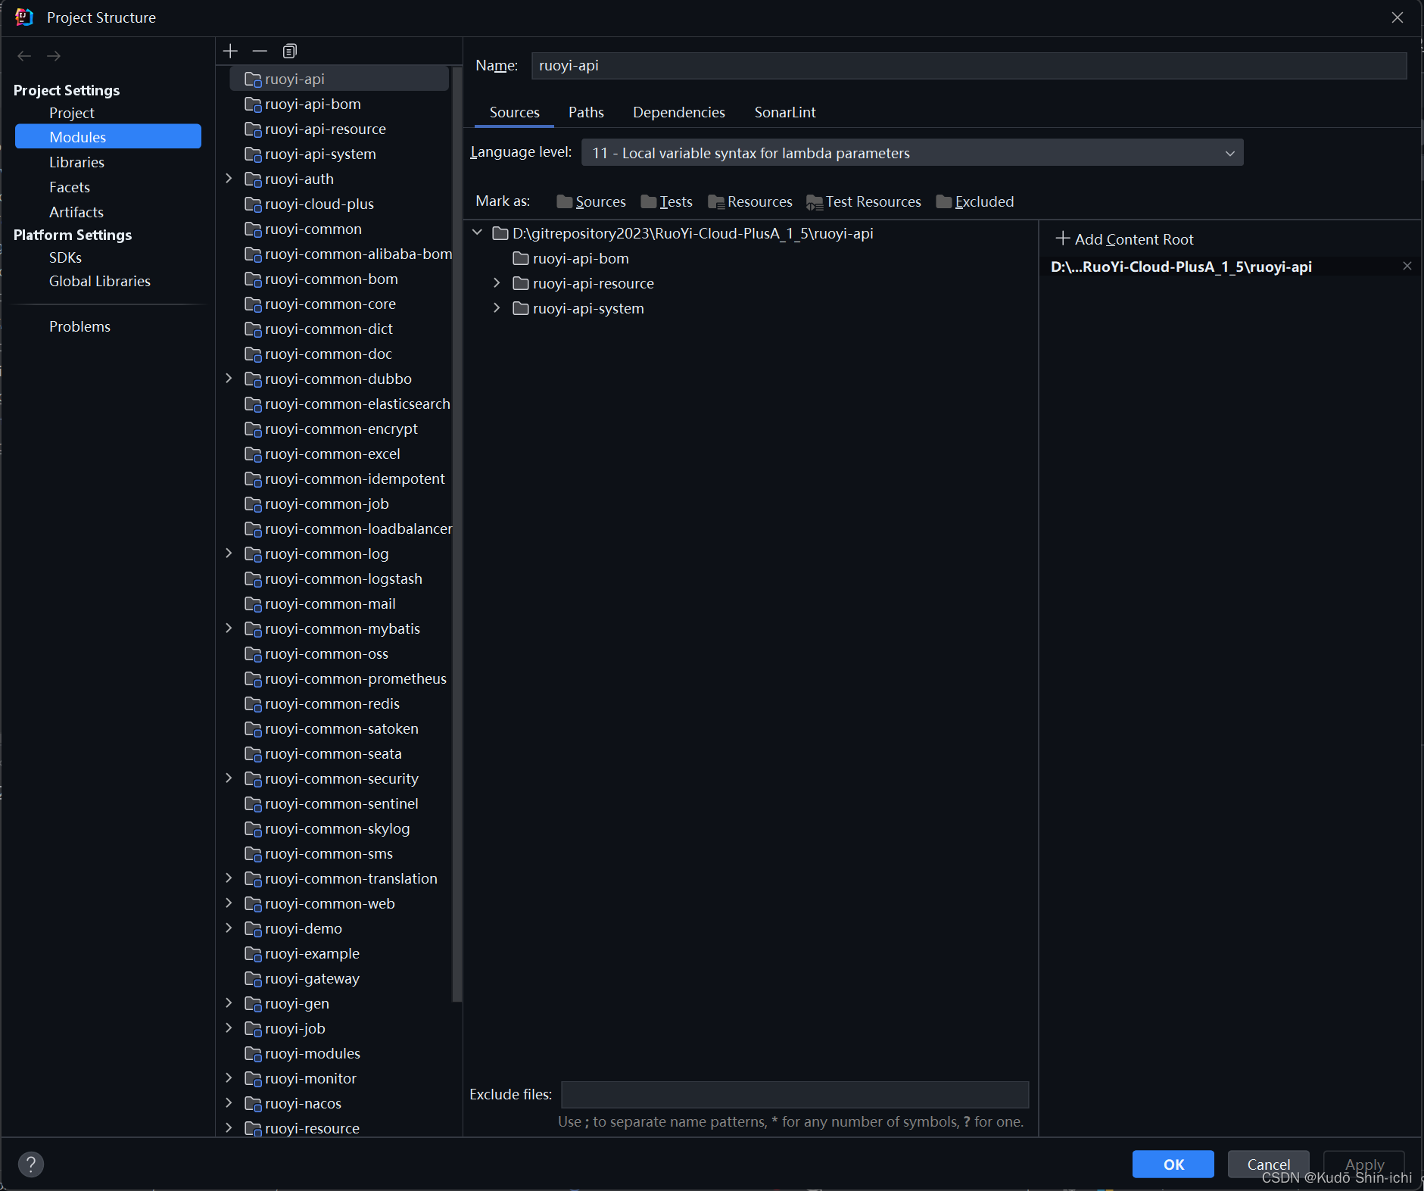The image size is (1424, 1191).
Task: Open the Artifacts settings page
Action: (76, 212)
